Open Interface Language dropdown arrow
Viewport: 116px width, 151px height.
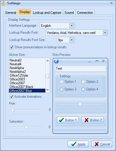click(x=72, y=26)
